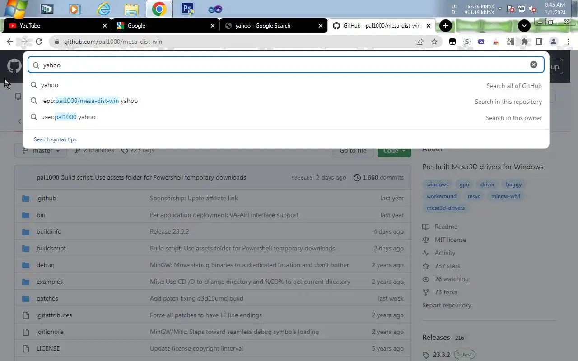Switch to yahoo - Google Search tab
The width and height of the screenshot is (578, 361).
(x=273, y=26)
